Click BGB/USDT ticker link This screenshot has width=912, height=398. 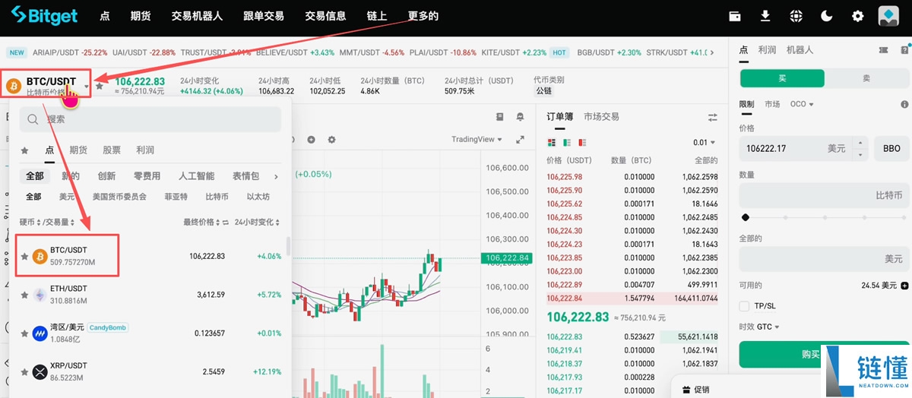tap(610, 53)
